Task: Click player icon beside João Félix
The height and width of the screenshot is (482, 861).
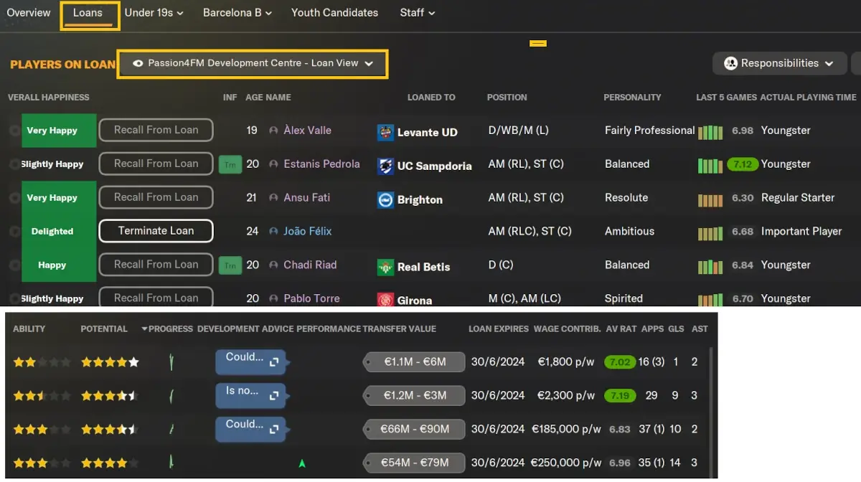Action: (273, 232)
